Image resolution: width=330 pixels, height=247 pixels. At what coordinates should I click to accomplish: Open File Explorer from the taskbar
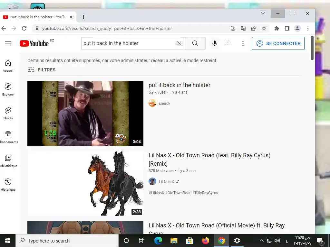coord(174,241)
